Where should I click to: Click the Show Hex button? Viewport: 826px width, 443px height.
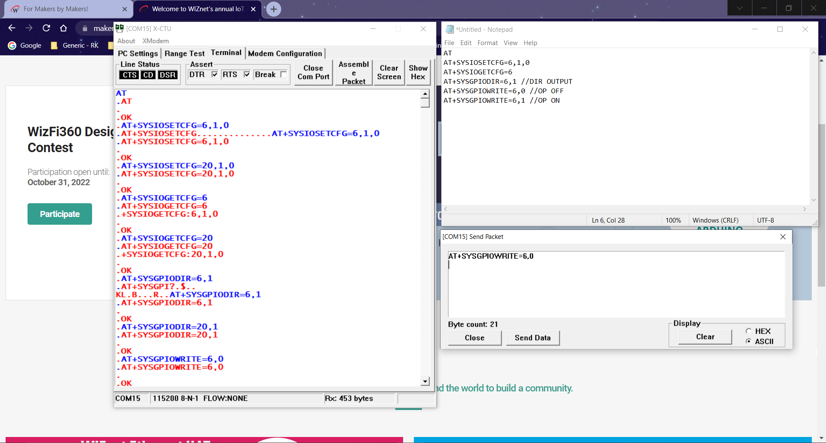(418, 73)
